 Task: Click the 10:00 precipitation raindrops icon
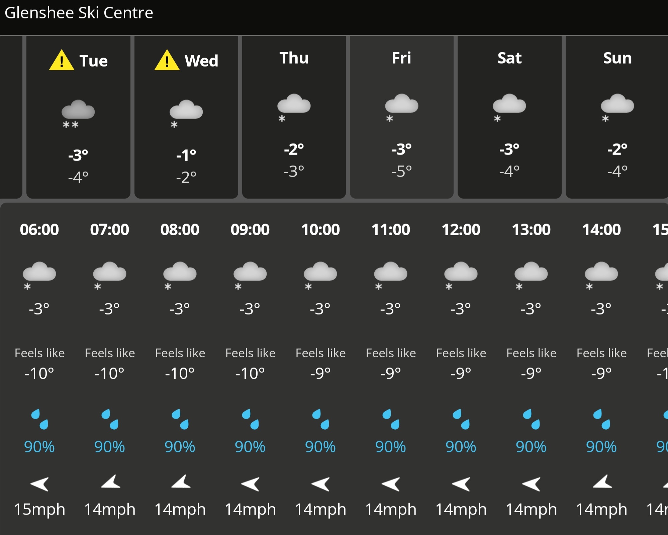click(x=320, y=419)
